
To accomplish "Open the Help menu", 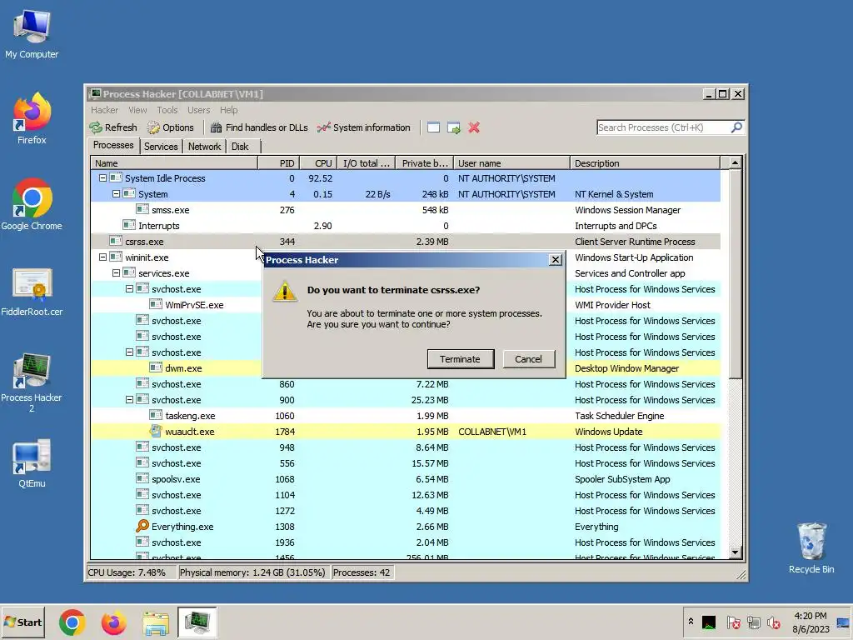I will tap(228, 110).
